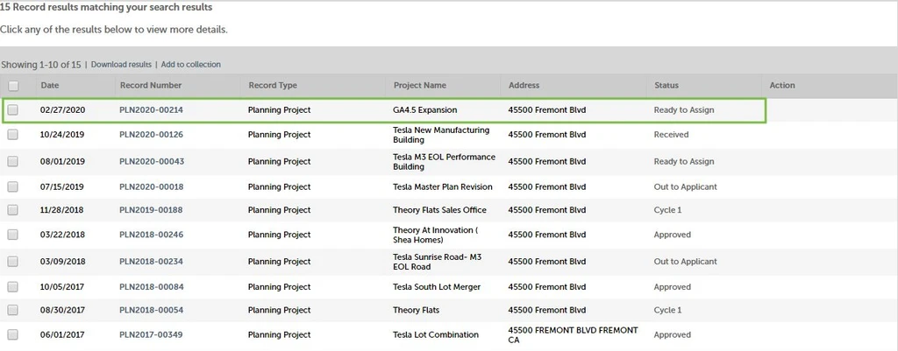
Task: Sort by Record Number column header
Action: point(151,85)
